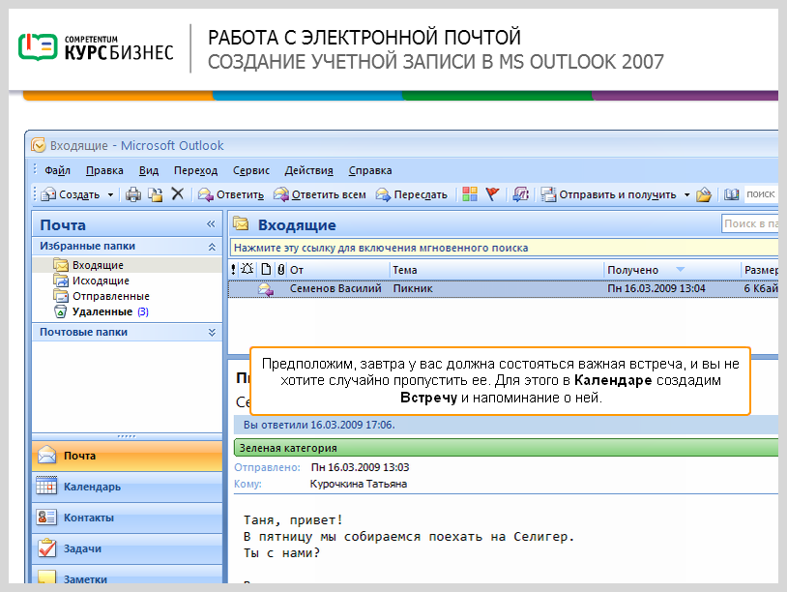Click the Ответить reply button
787x592 pixels.
[x=231, y=194]
